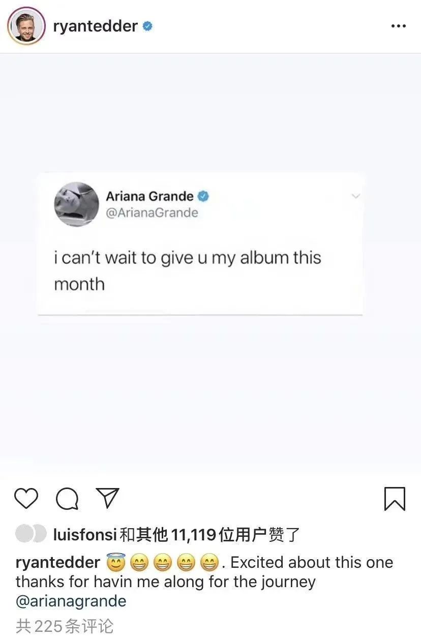Click the Ariana Grande display name
The image size is (421, 640).
149,196
